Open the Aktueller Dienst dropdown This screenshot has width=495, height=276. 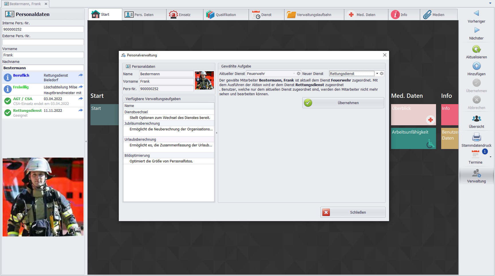pos(294,74)
